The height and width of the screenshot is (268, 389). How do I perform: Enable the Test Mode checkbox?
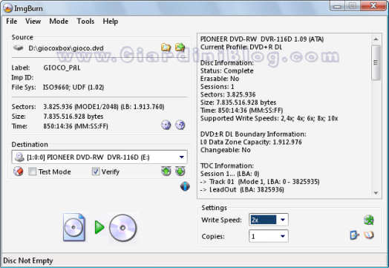coord(32,171)
